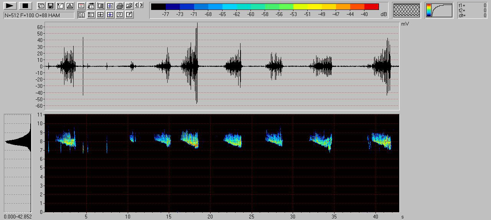Click the power spectrum panel left of spectrogram
491x220 pixels.
(18, 163)
